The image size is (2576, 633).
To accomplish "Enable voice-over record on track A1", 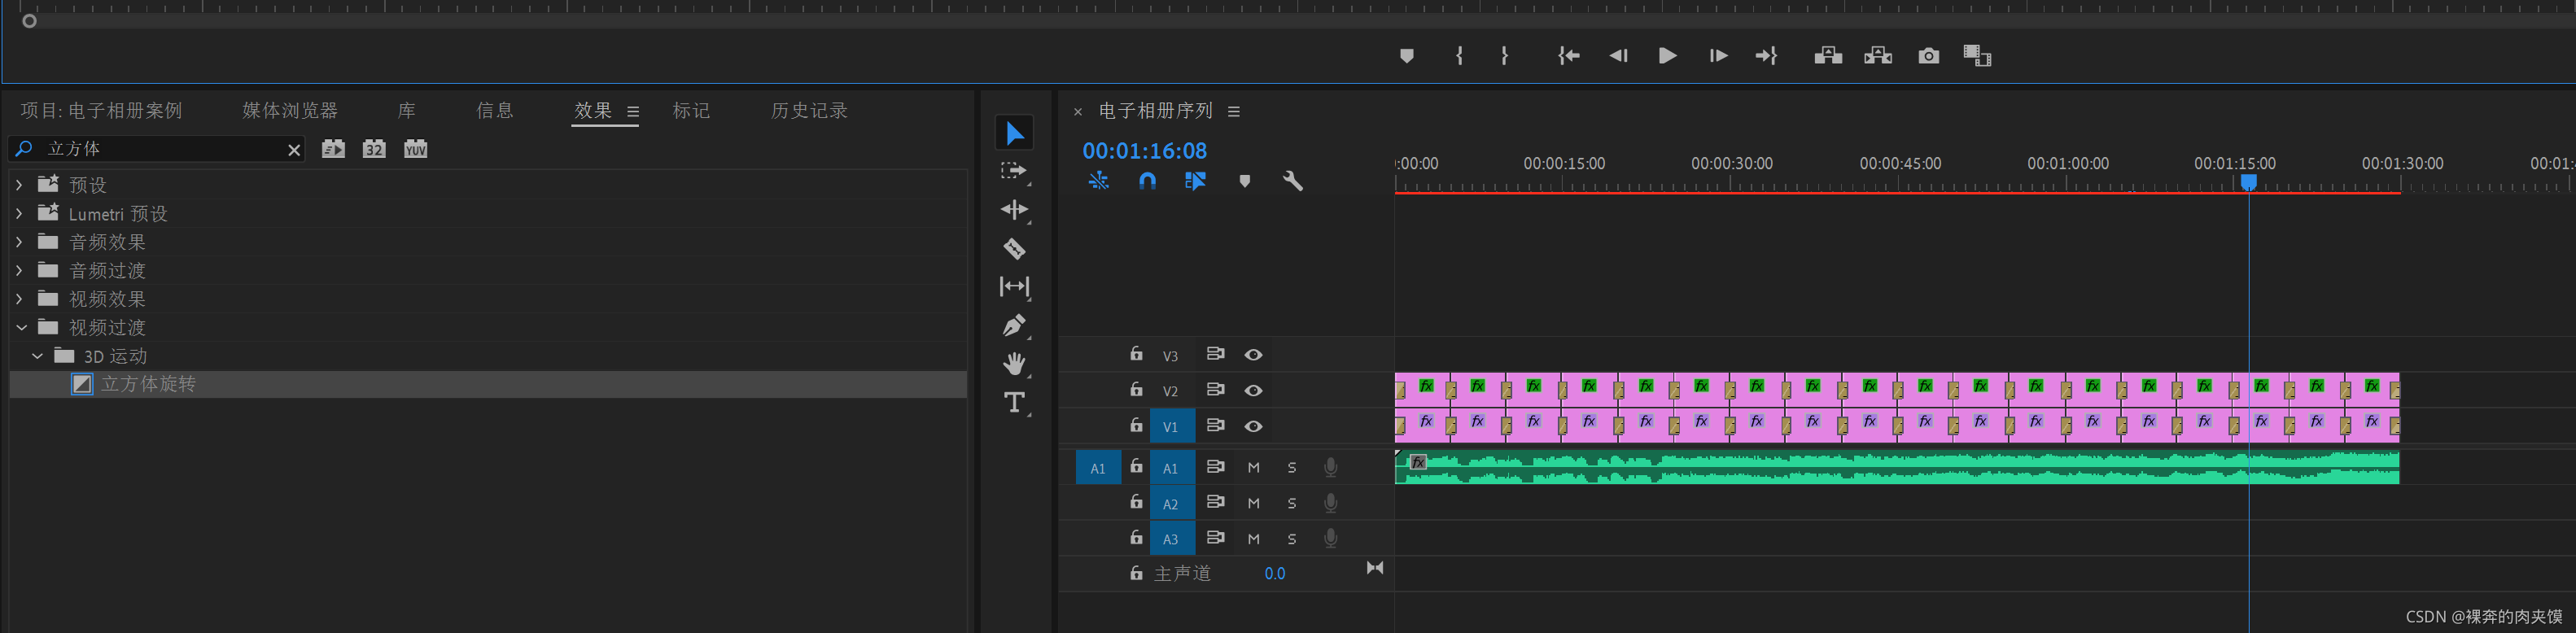I will tap(1330, 467).
